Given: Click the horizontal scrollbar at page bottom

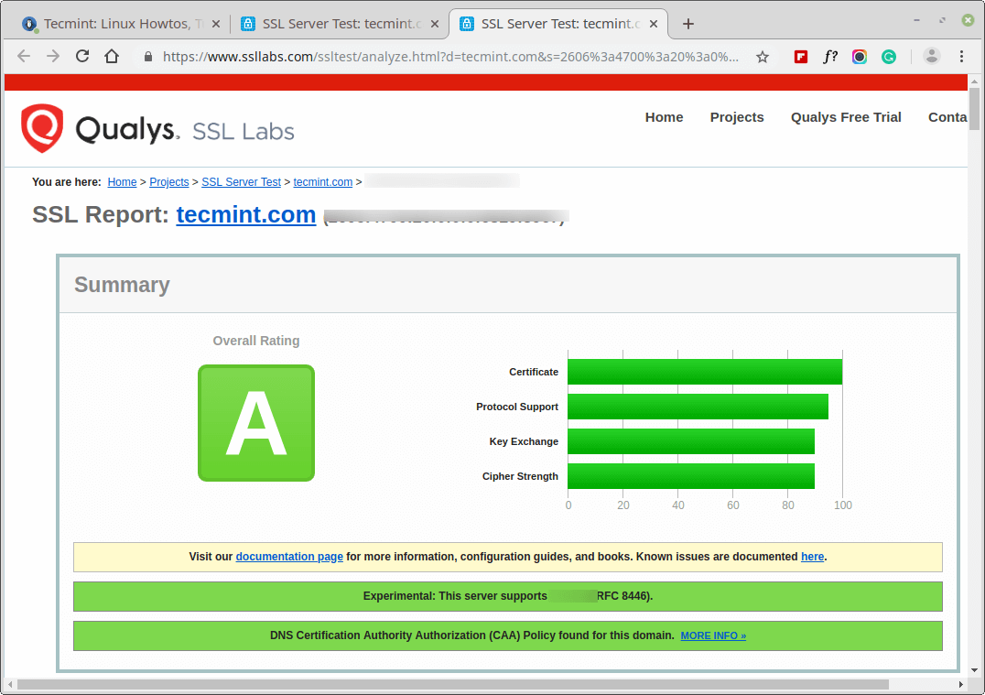Looking at the screenshot, I should click(x=452, y=684).
